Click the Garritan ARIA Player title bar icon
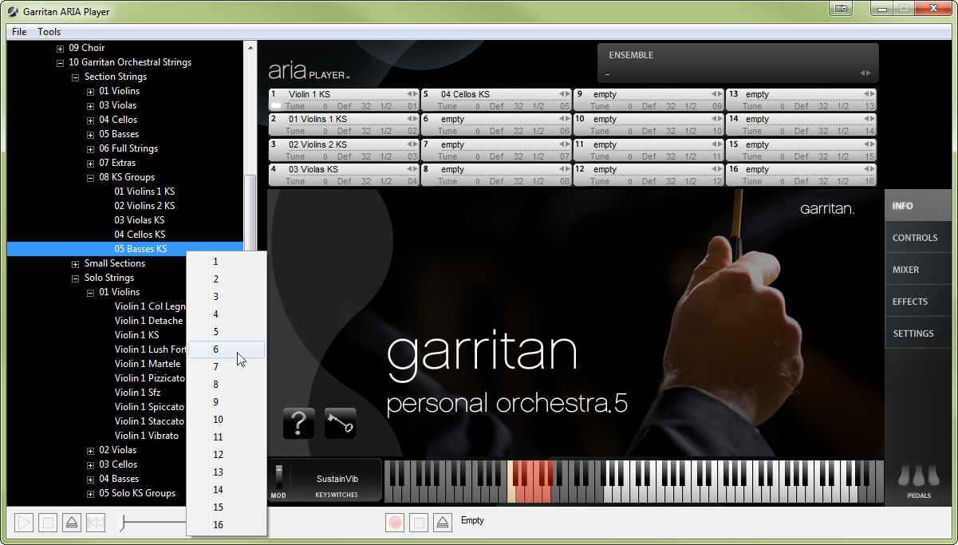 pyautogui.click(x=13, y=11)
